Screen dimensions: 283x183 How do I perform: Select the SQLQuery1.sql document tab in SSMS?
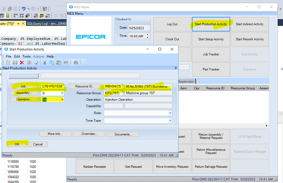click(46, 24)
